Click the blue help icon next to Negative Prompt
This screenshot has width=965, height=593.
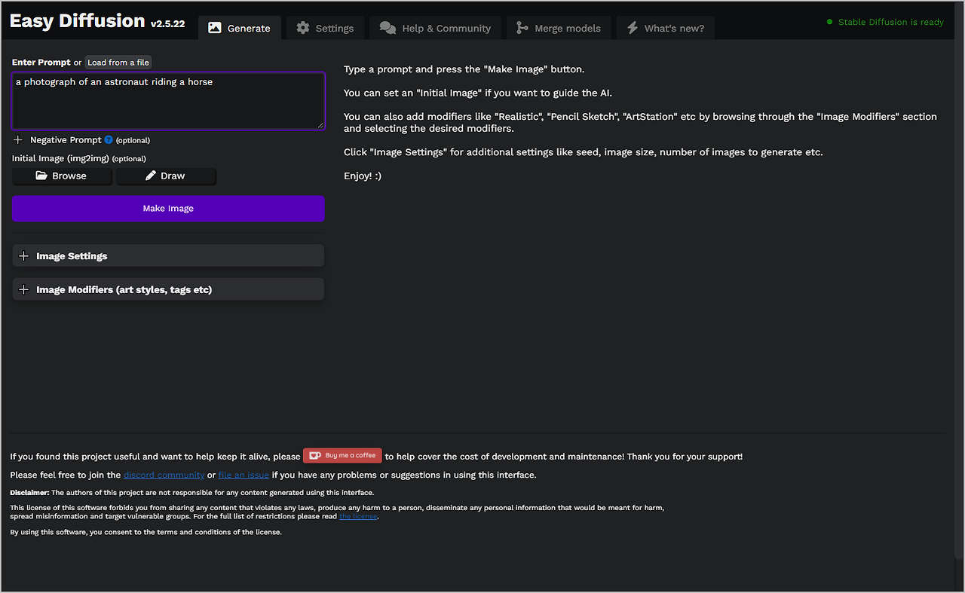coord(109,140)
